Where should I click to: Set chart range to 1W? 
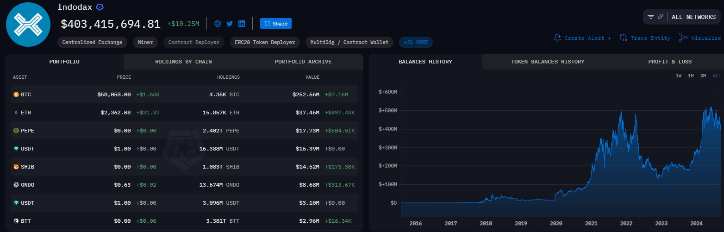click(678, 76)
